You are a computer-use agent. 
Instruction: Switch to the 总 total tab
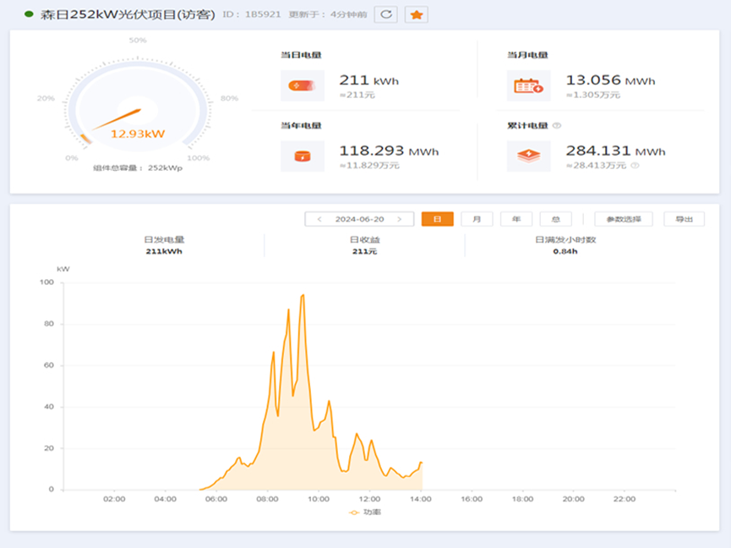click(x=556, y=219)
